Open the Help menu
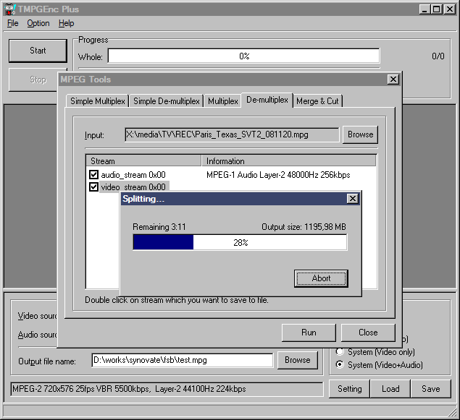Viewport: 460px width, 420px height. pyautogui.click(x=66, y=23)
